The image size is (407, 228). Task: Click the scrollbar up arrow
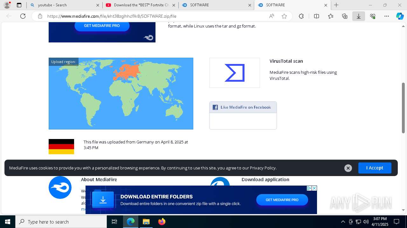click(x=403, y=26)
